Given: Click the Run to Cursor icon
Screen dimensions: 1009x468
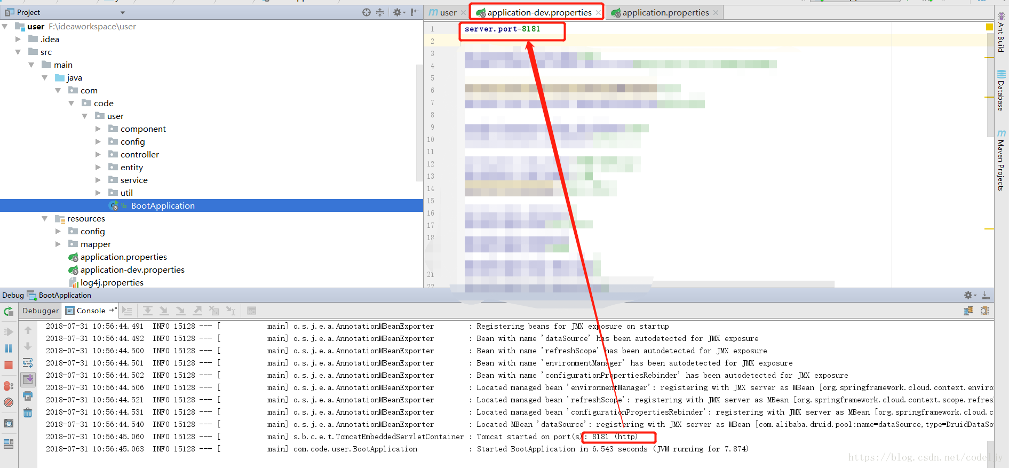Looking at the screenshot, I should tap(231, 311).
